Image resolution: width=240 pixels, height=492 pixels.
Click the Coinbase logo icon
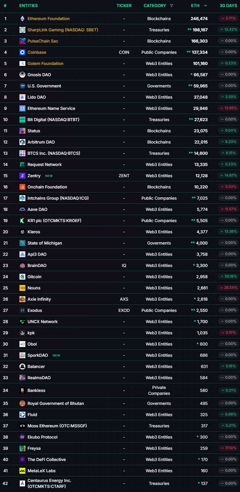click(x=22, y=52)
